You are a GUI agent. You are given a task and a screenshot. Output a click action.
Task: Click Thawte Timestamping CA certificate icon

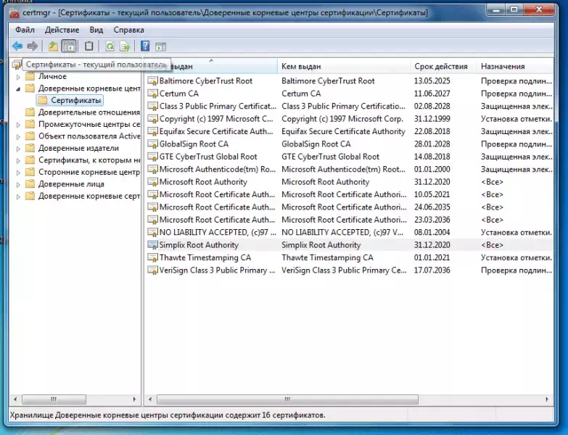pos(152,257)
